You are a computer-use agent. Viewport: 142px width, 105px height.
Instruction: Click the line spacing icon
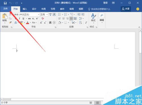(x=81, y=18)
